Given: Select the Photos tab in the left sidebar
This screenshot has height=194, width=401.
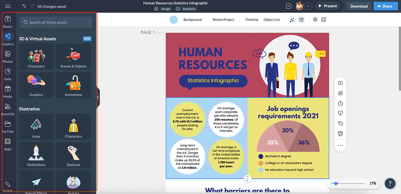Looking at the screenshot, I should [x=8, y=56].
